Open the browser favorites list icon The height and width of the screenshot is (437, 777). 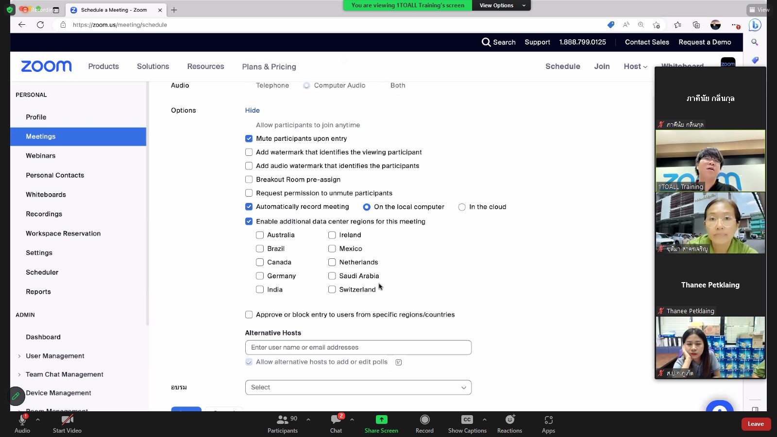click(678, 25)
